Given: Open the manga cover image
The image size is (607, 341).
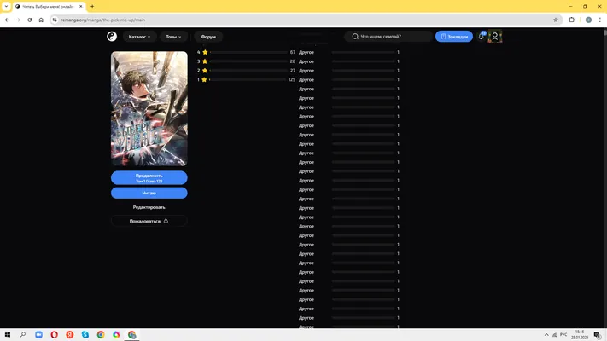Looking at the screenshot, I should point(149,108).
